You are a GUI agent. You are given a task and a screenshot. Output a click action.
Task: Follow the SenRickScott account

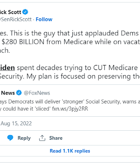point(44,19)
